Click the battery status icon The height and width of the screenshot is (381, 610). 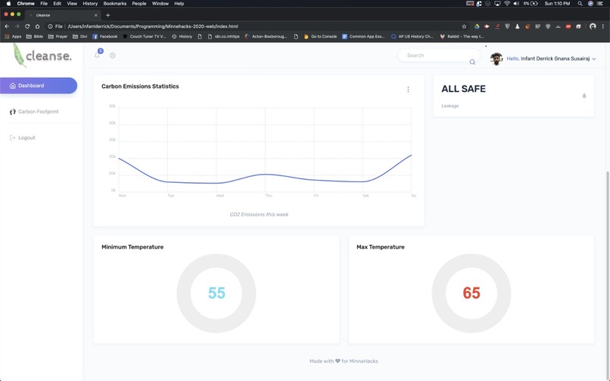pos(534,4)
